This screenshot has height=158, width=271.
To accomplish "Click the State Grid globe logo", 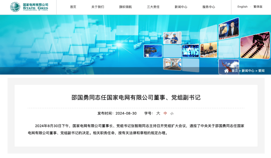I will coord(15,7).
